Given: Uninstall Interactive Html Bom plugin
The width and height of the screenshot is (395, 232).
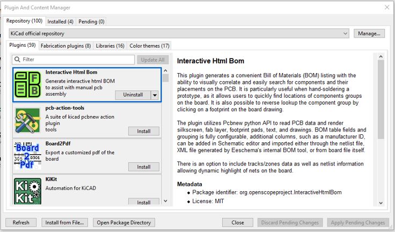Looking at the screenshot, I should (133, 95).
